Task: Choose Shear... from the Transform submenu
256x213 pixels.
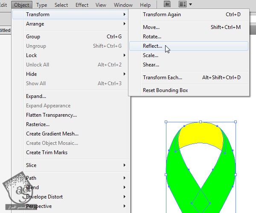Action: [x=151, y=65]
